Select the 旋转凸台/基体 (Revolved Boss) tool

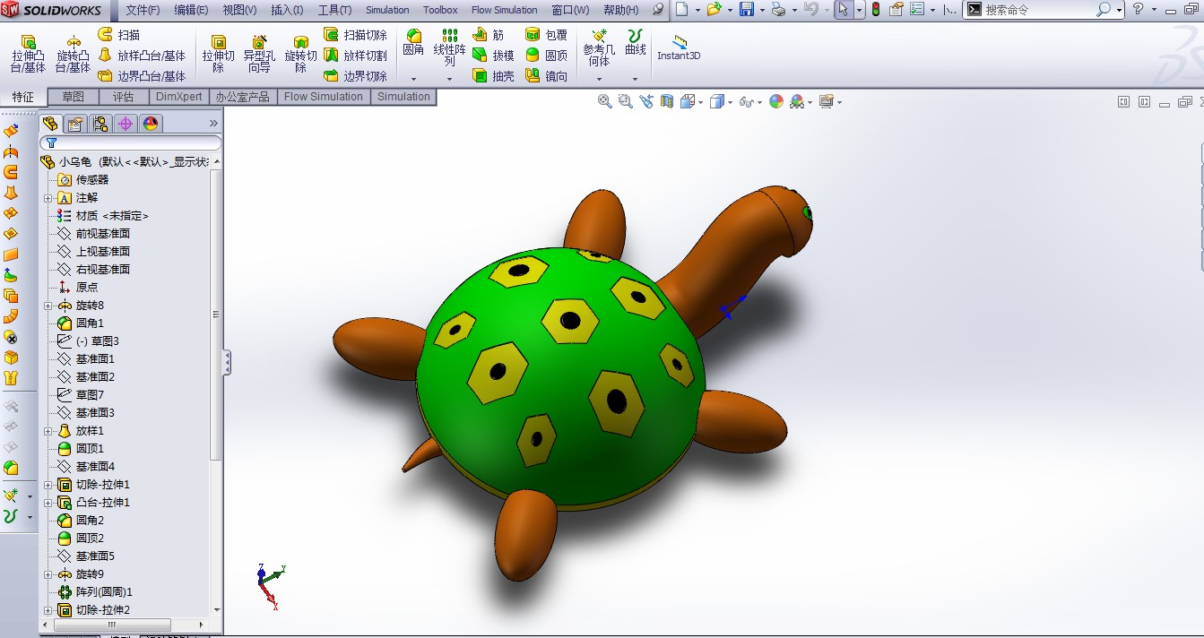tap(72, 51)
